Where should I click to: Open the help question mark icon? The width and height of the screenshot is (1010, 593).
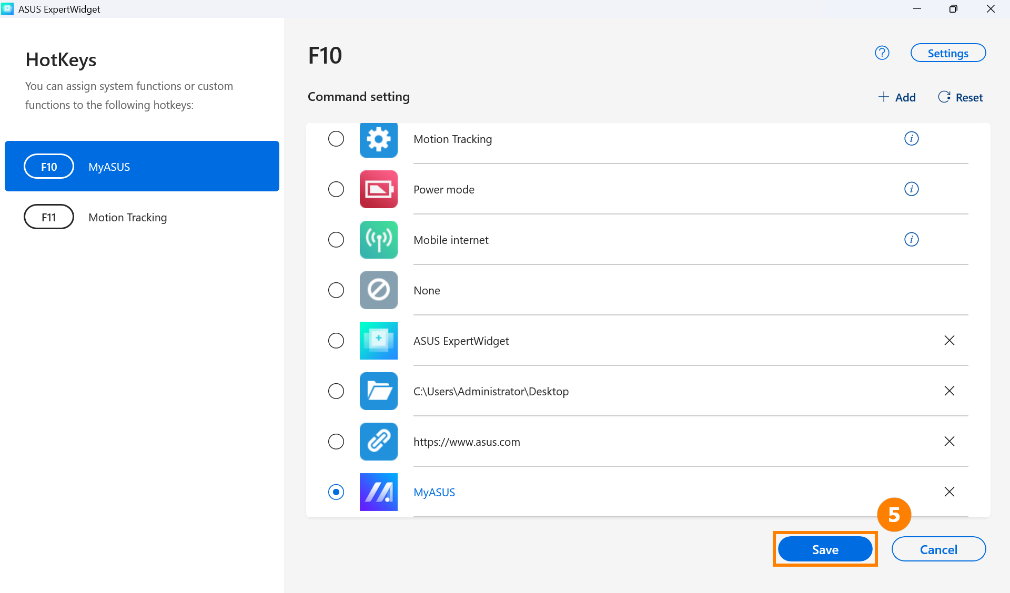[882, 53]
